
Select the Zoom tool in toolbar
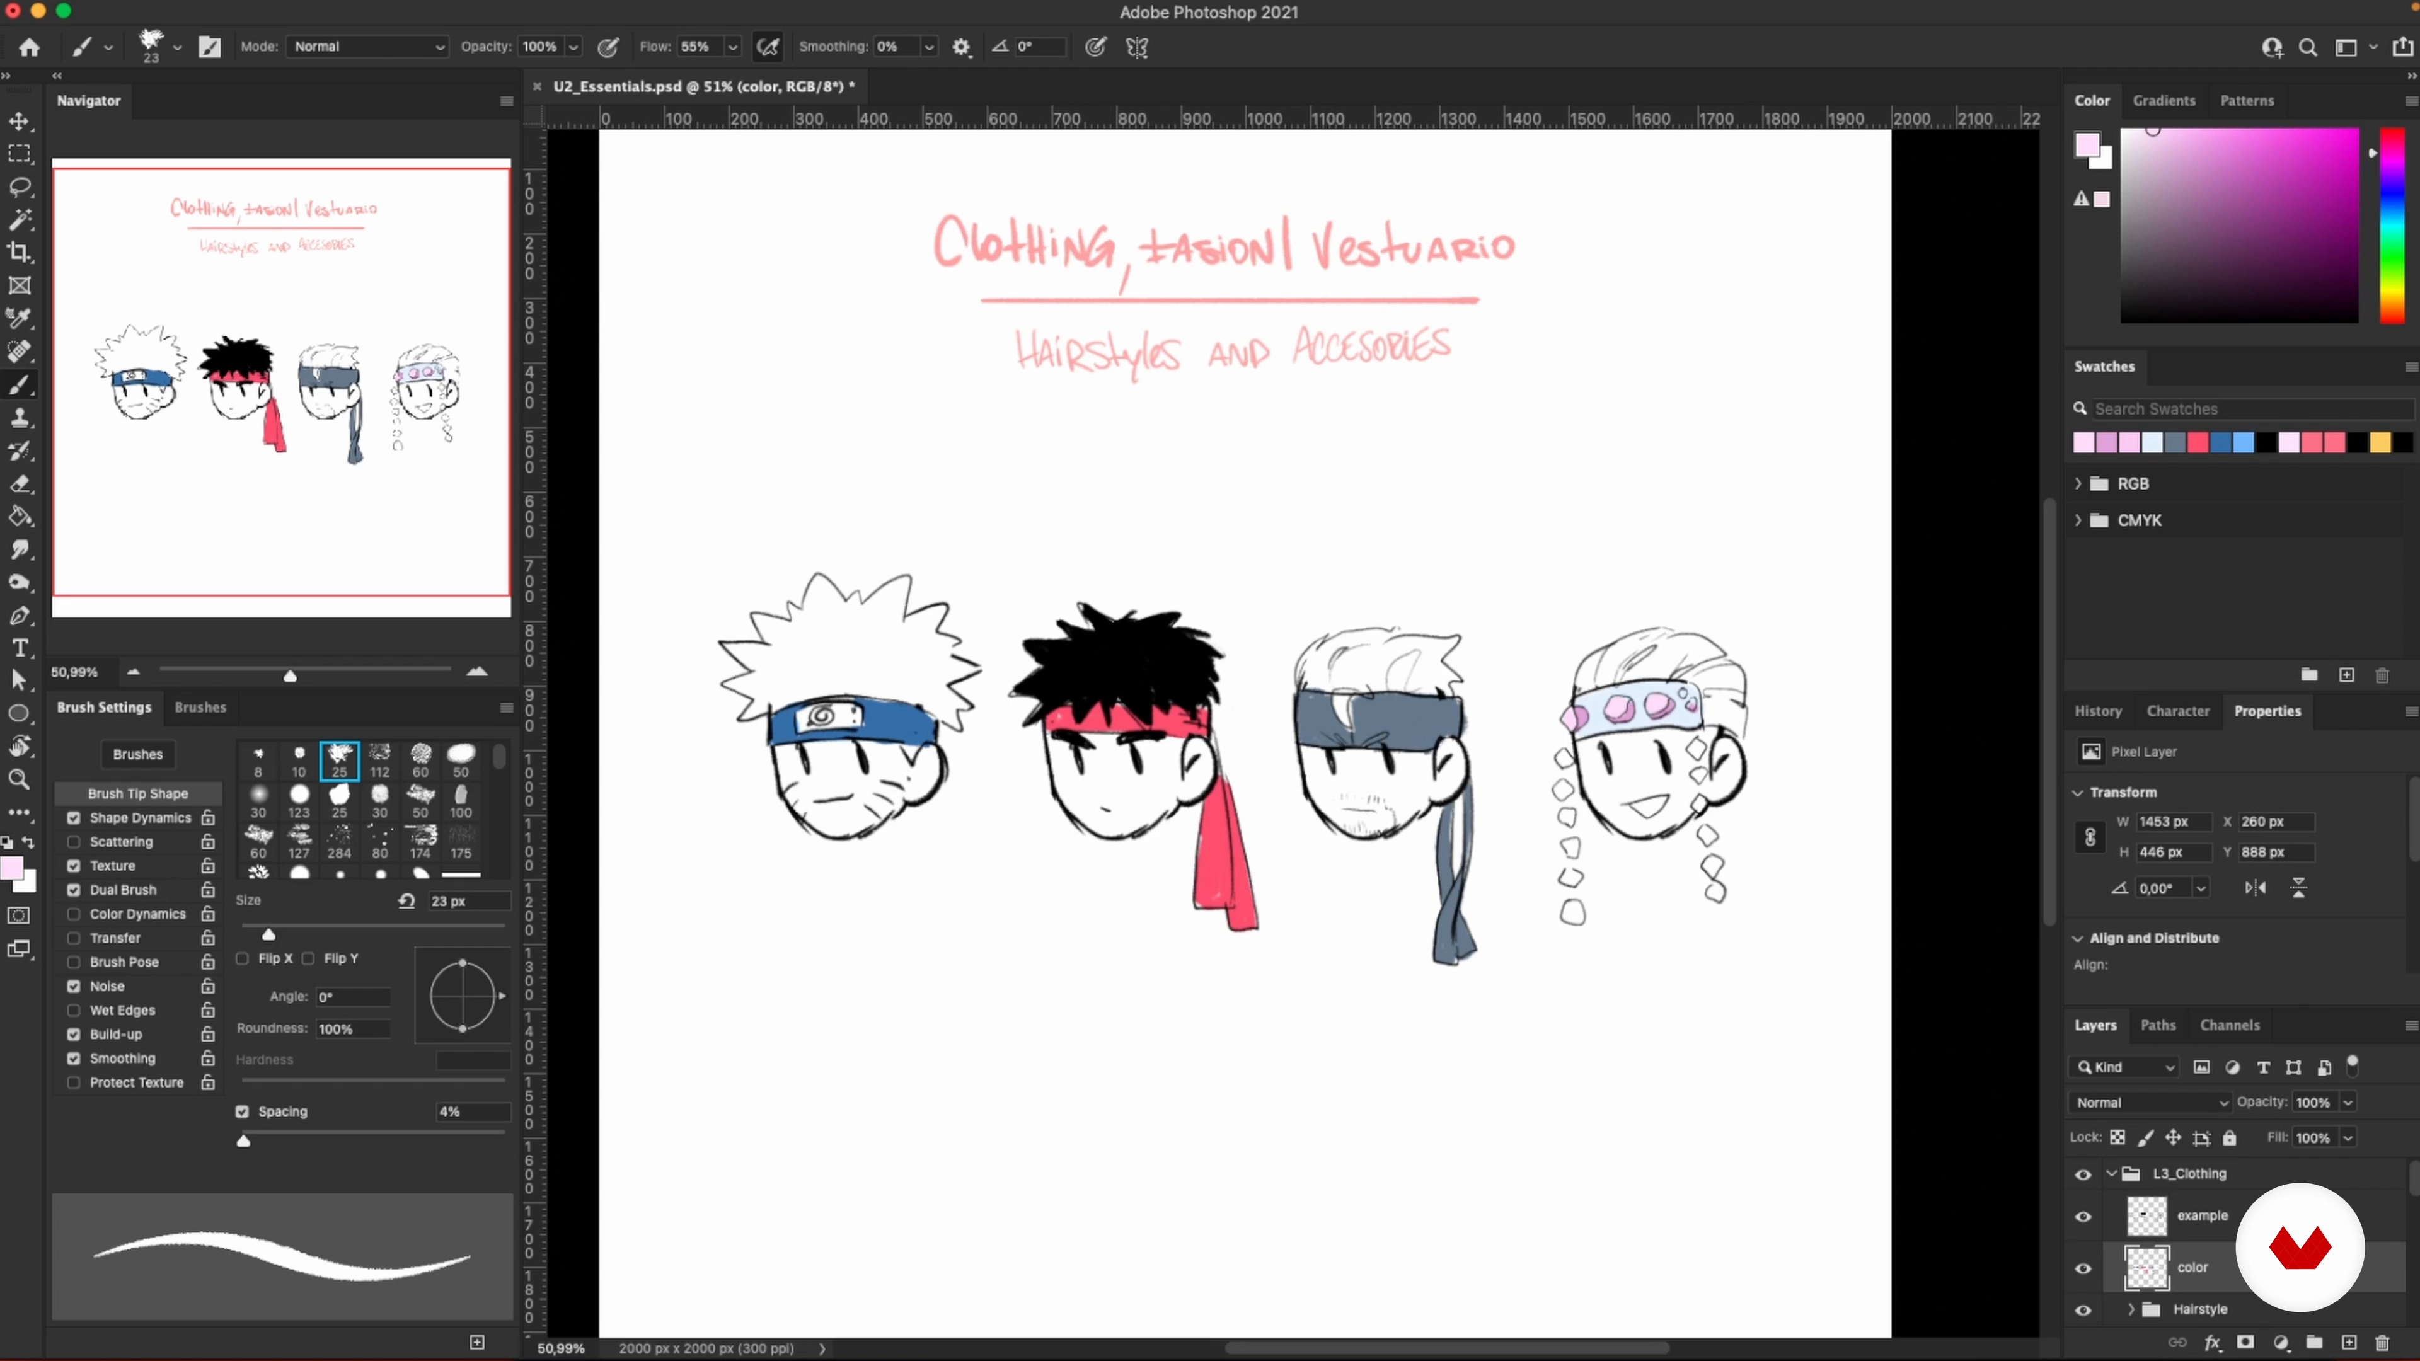20,779
